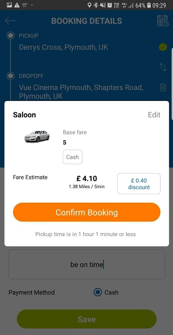This screenshot has width=173, height=335.
Task: Tap the Cash chip under base fare
Action: pos(72,157)
